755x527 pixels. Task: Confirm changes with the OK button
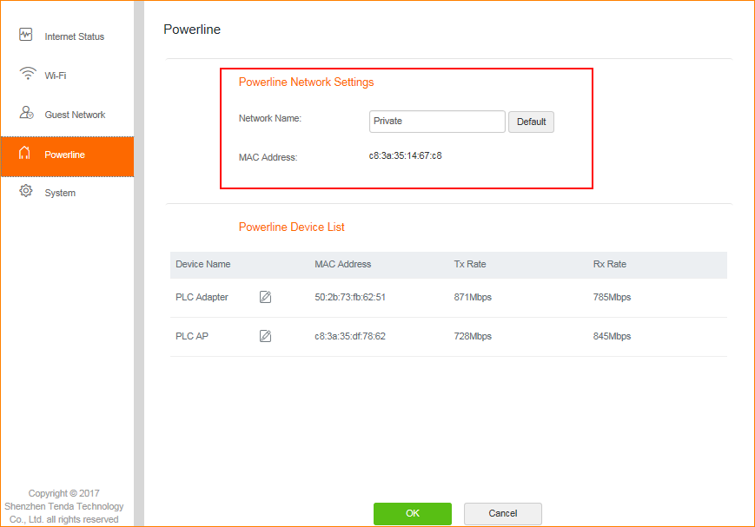413,513
